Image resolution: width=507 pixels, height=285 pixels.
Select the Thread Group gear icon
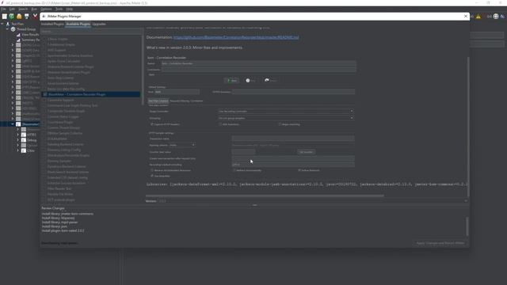click(13, 29)
